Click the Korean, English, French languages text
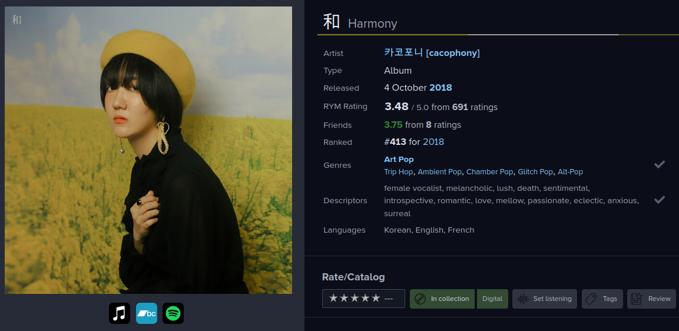This screenshot has height=331, width=679. click(x=429, y=230)
